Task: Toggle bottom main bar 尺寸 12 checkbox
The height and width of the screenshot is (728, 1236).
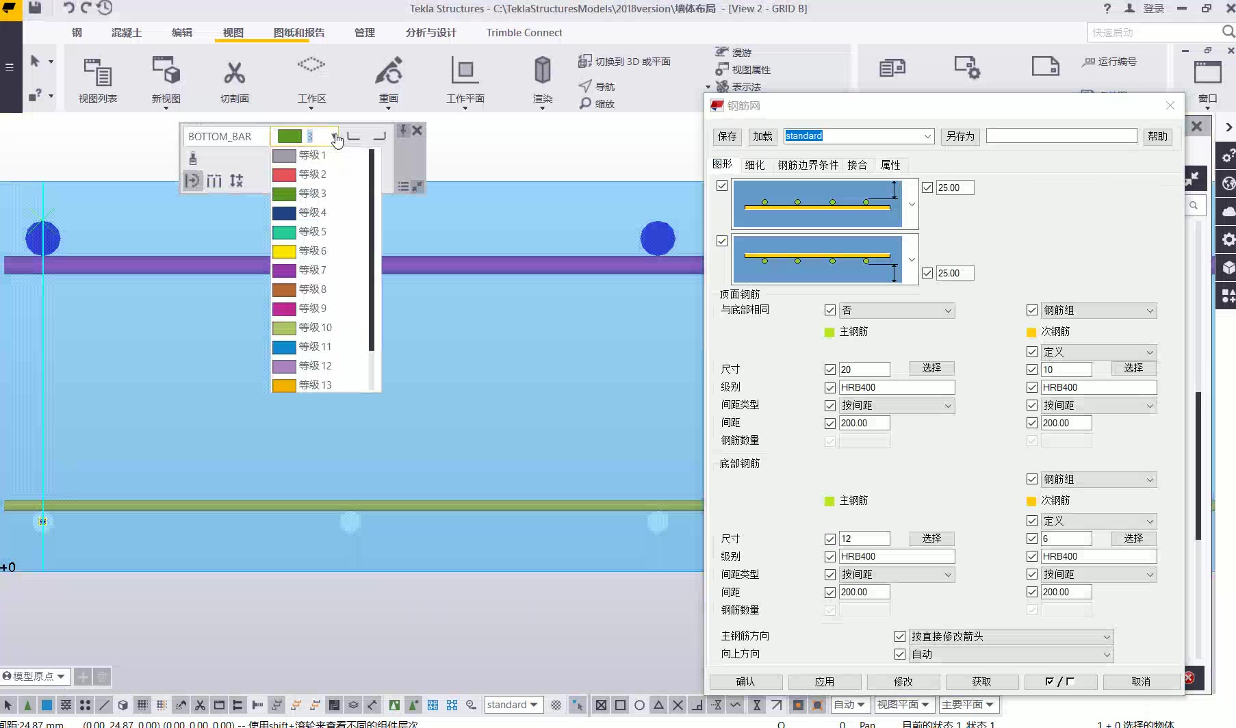Action: tap(830, 539)
